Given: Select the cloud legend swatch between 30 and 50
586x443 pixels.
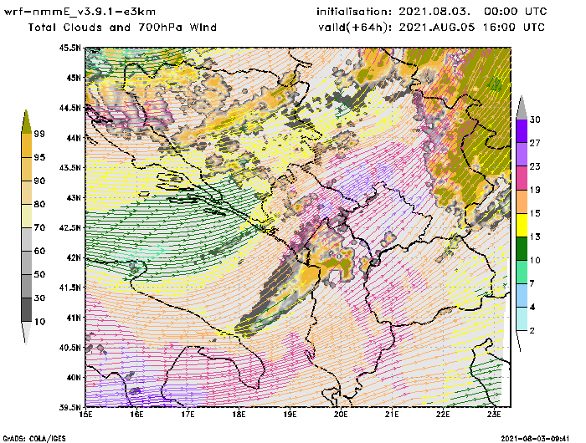Looking at the screenshot, I should coord(27,286).
